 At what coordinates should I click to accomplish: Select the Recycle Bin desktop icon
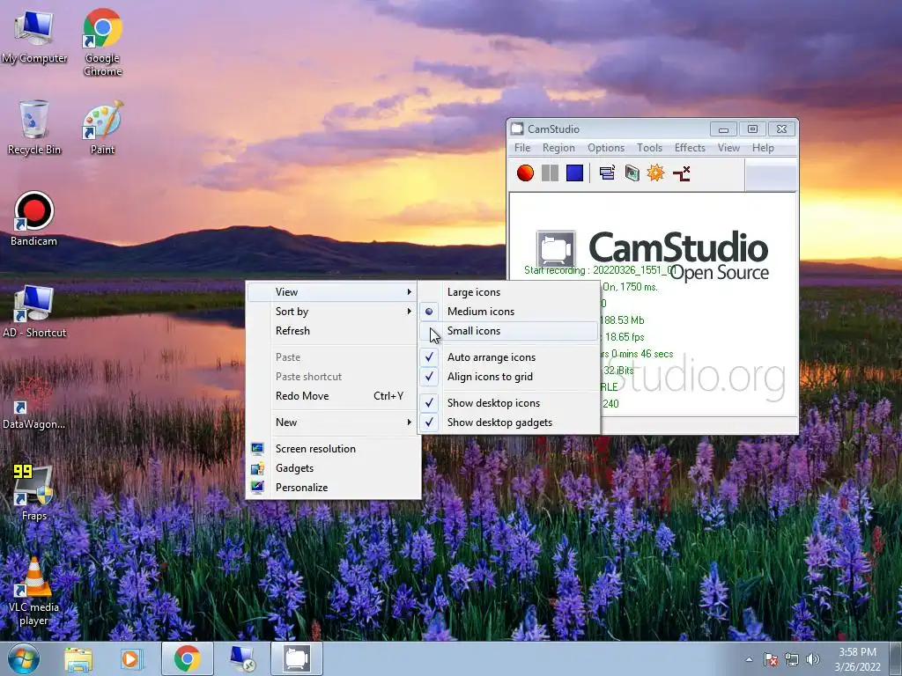tap(34, 127)
